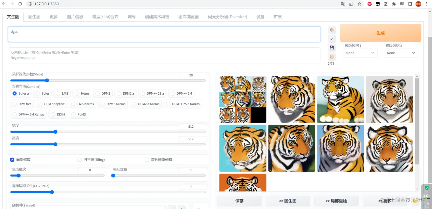
Task: Switch to the 图生图 tab
Action: pyautogui.click(x=34, y=17)
